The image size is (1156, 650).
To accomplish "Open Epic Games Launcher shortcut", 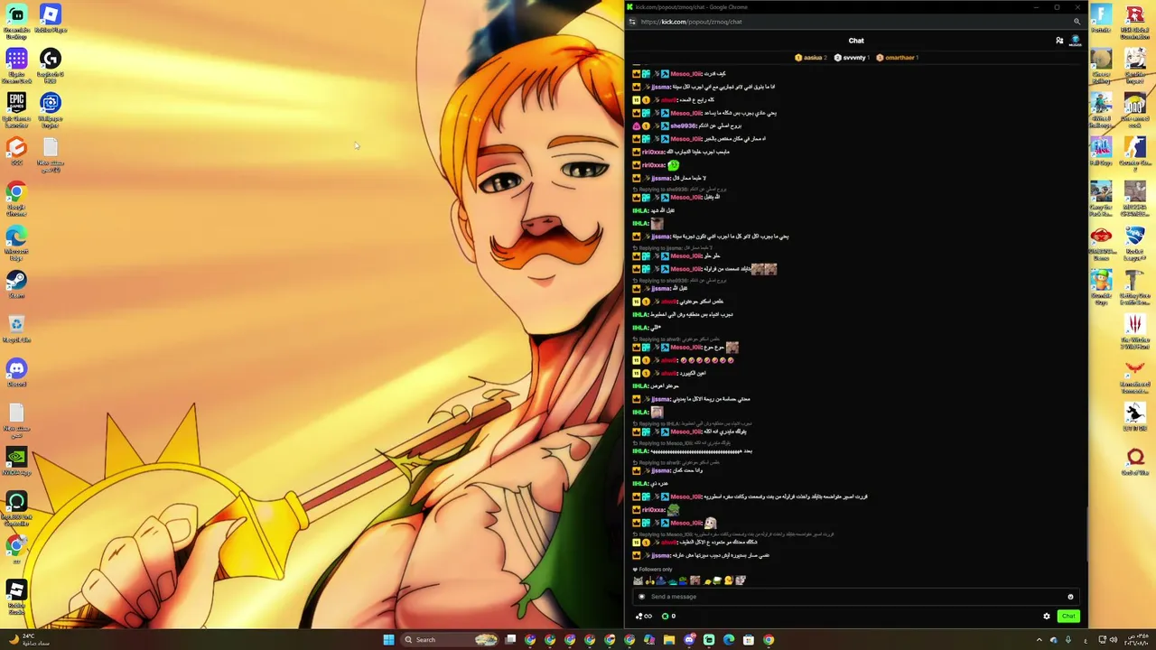I will 16,109.
